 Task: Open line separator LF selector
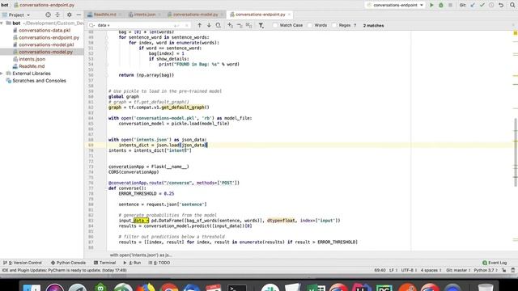click(393, 270)
